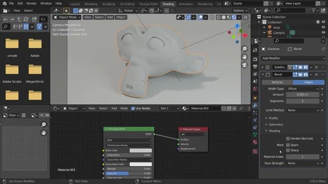Select Edges bevel affect button
The height and width of the screenshot is (184, 328).
tap(309, 82)
